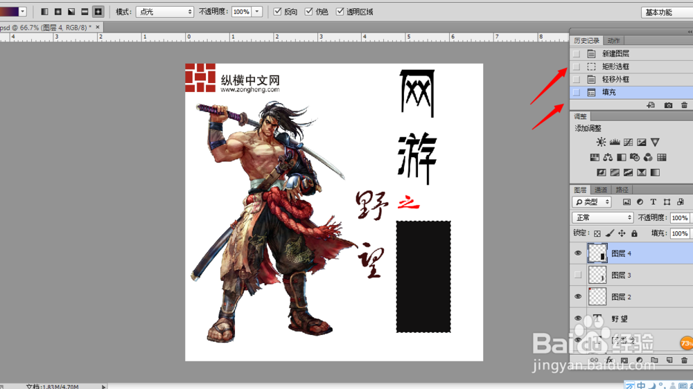Screen dimensions: 693x389
Task: Open the 正常 layer blend mode dropdown
Action: [x=603, y=217]
